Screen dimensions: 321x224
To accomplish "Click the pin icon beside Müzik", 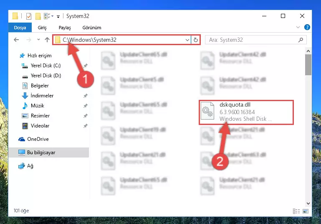I will (86, 106).
